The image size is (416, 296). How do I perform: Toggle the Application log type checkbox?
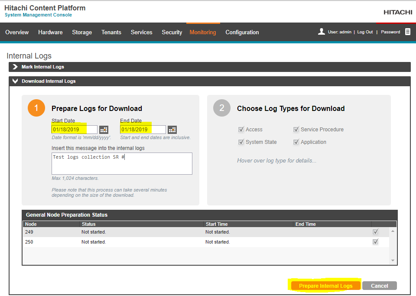[296, 142]
